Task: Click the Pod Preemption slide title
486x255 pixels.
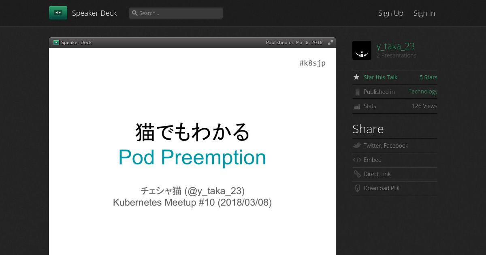Action: pyautogui.click(x=192, y=157)
